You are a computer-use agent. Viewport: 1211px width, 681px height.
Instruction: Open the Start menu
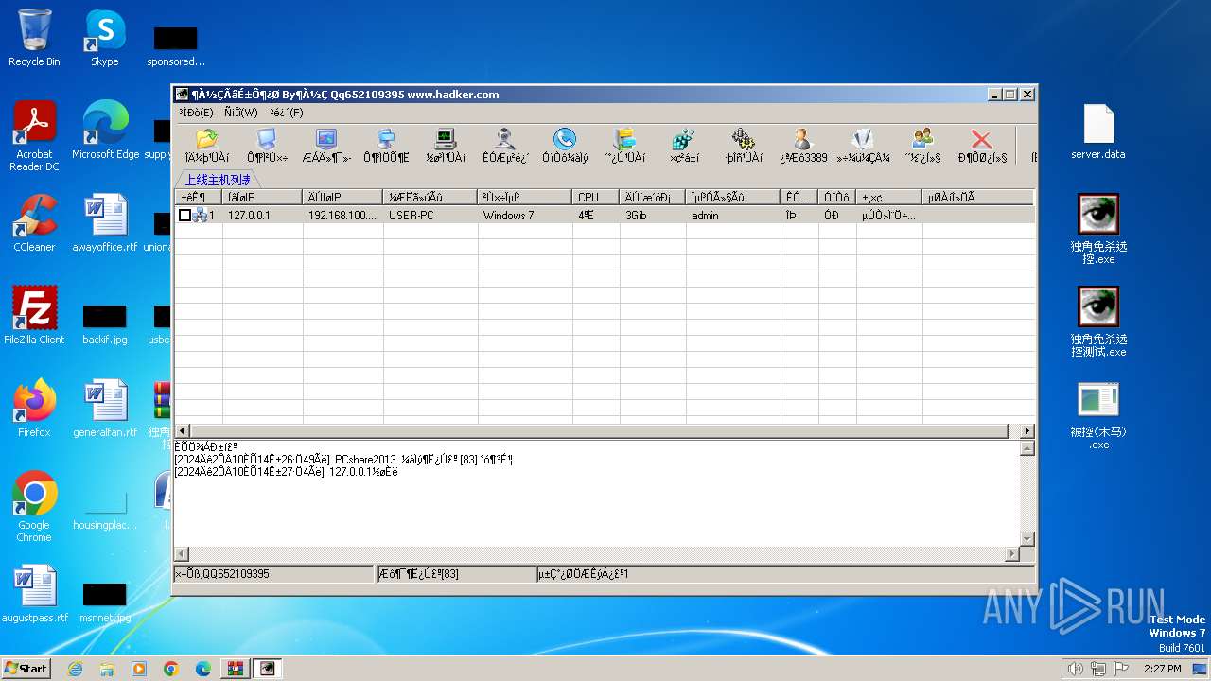pyautogui.click(x=26, y=668)
